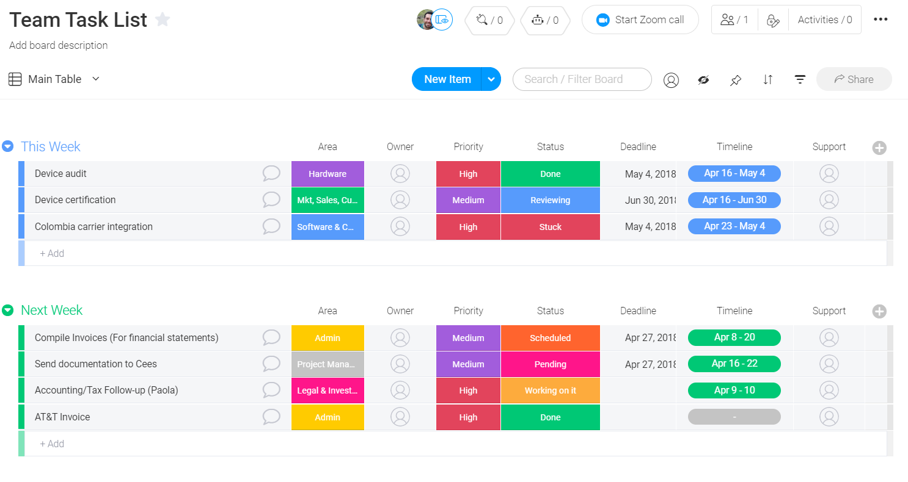Screen dimensions: 908x482
Task: Click Support column header in Next Week
Action: click(x=829, y=311)
